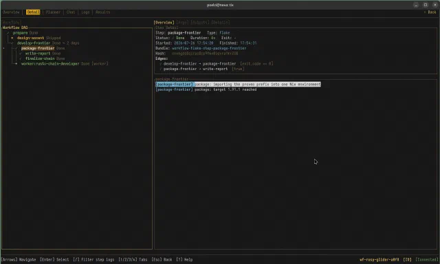
Task: Select the highlighted 'Importing the proven prefix' log line
Action: [x=239, y=84]
